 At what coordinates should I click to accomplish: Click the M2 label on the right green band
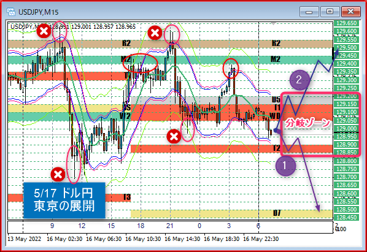pos(276,59)
